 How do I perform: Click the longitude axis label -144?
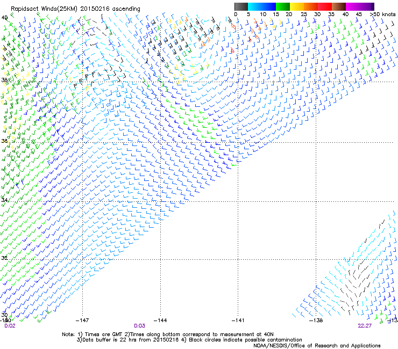pos(160,321)
